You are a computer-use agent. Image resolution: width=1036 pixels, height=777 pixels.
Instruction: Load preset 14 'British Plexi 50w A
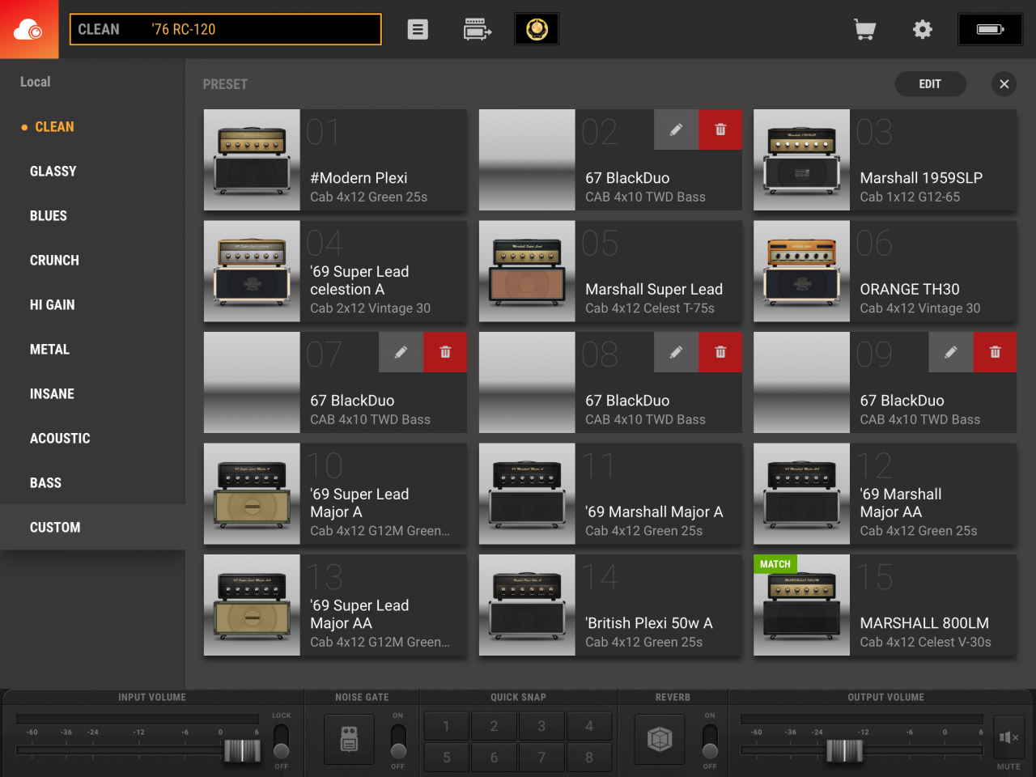(x=610, y=605)
